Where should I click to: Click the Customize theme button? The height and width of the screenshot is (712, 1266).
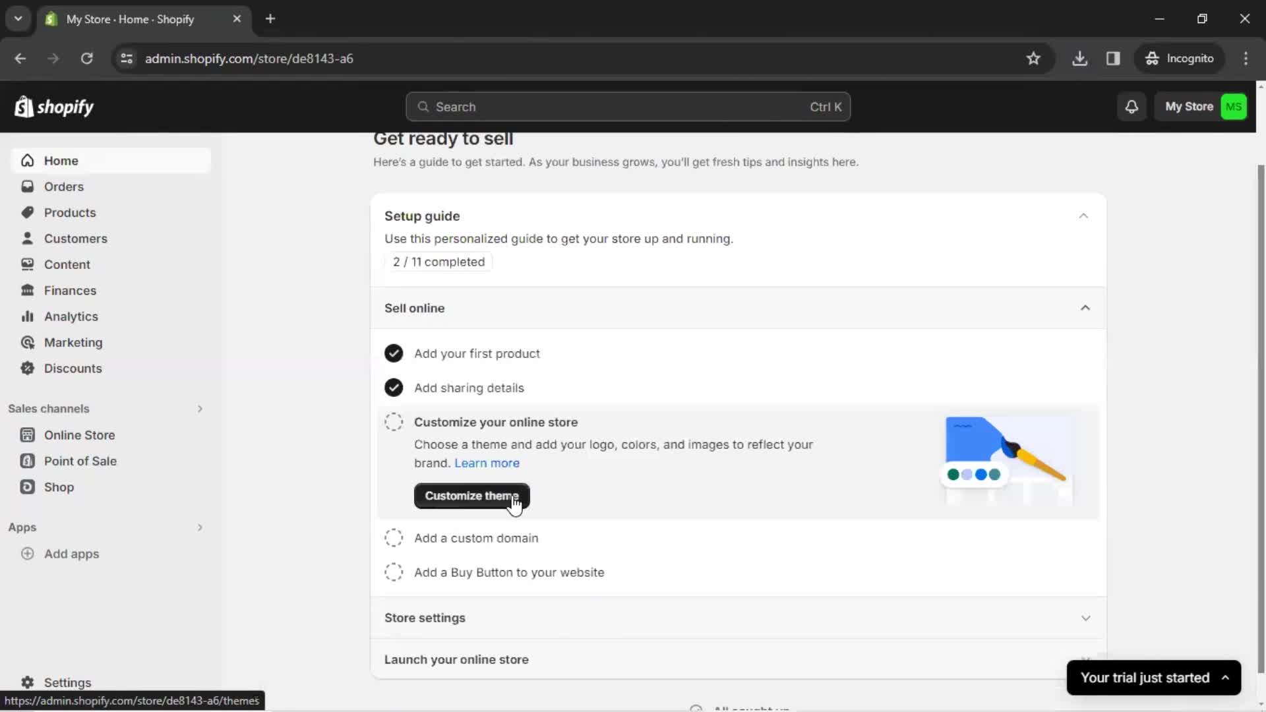pos(470,494)
